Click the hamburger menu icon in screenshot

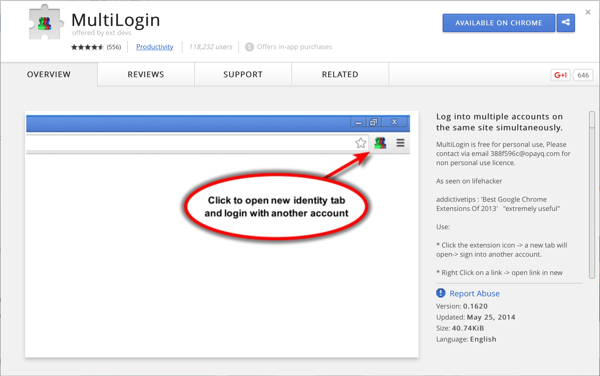(400, 143)
